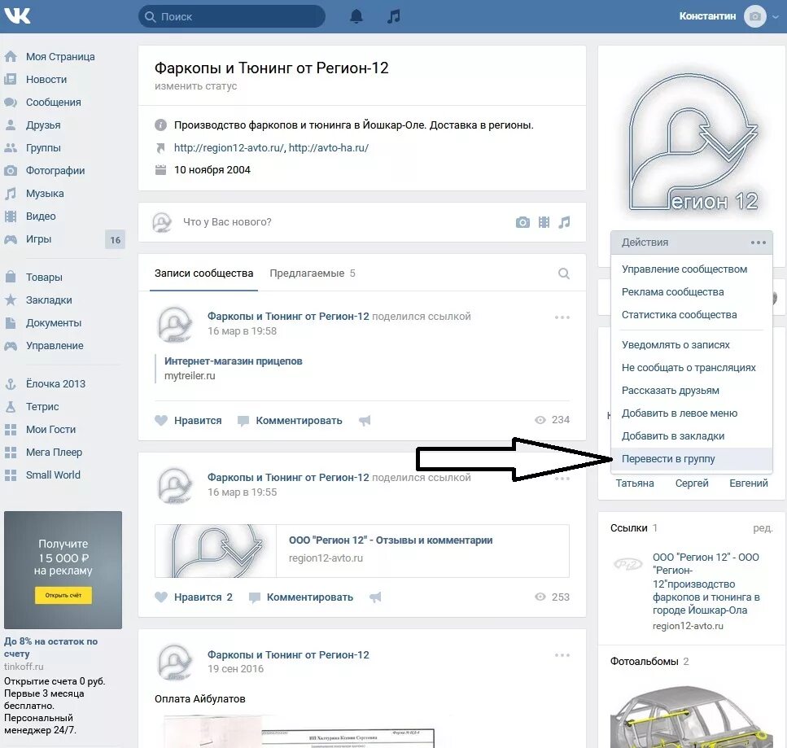Click the wall search magnifier icon
The width and height of the screenshot is (787, 748).
564,273
